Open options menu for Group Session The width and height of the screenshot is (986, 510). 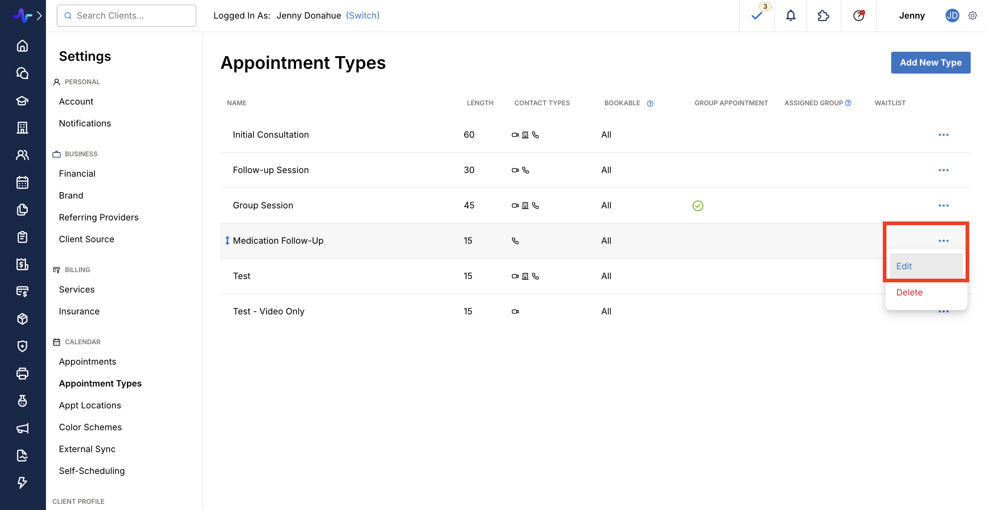click(x=943, y=205)
